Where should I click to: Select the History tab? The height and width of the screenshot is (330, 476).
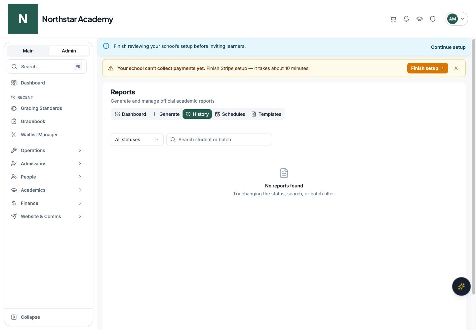coord(197,114)
